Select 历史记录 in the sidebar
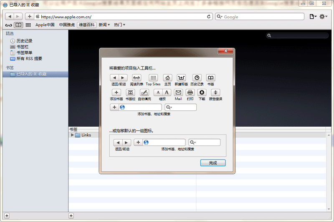Image resolution: width=334 pixels, height=222 pixels. (21, 41)
